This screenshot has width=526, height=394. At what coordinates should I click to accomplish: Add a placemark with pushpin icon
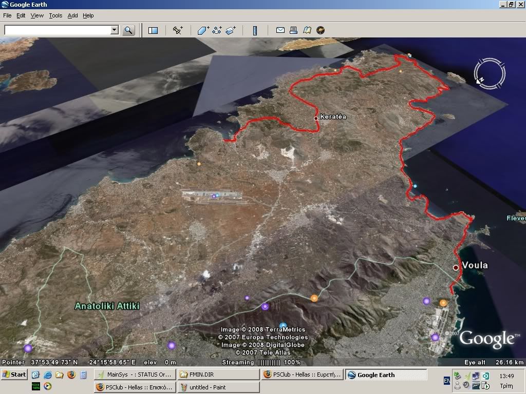click(x=178, y=30)
